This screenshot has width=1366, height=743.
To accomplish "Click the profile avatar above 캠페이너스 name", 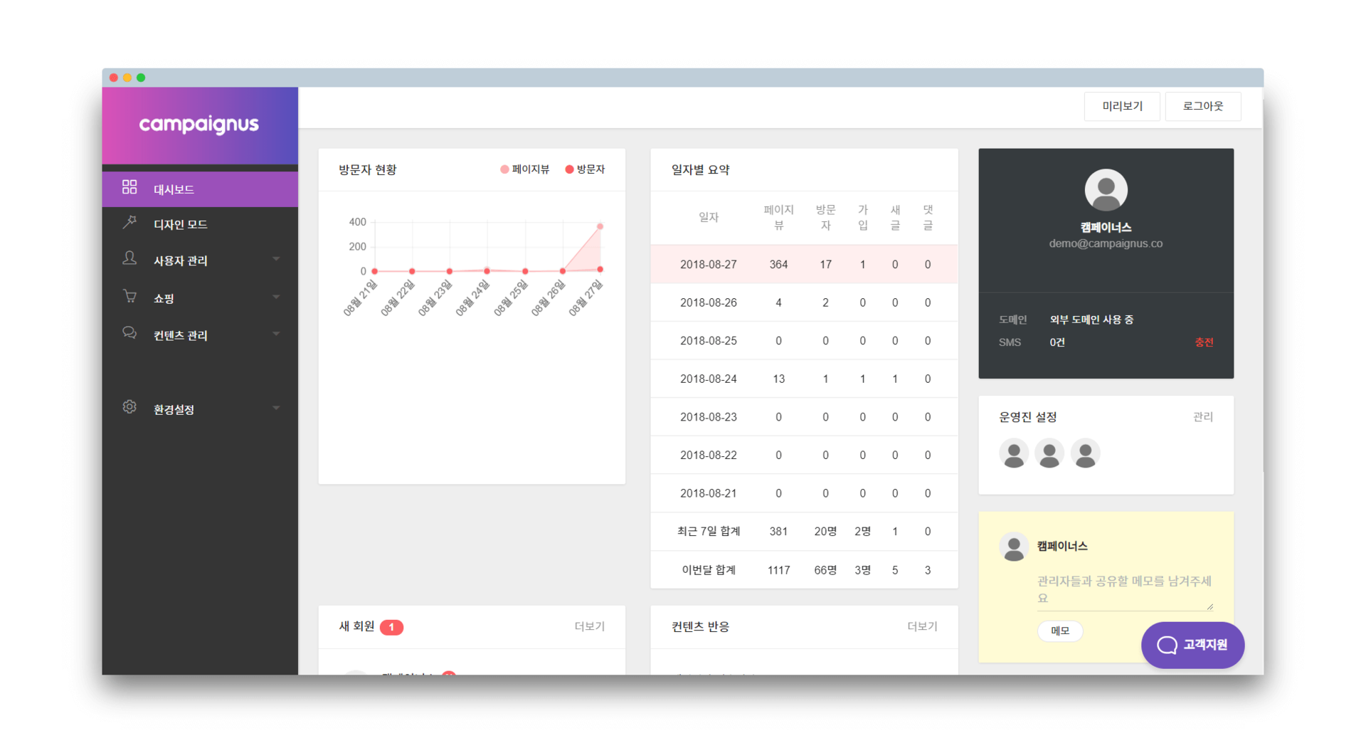I will [x=1106, y=190].
